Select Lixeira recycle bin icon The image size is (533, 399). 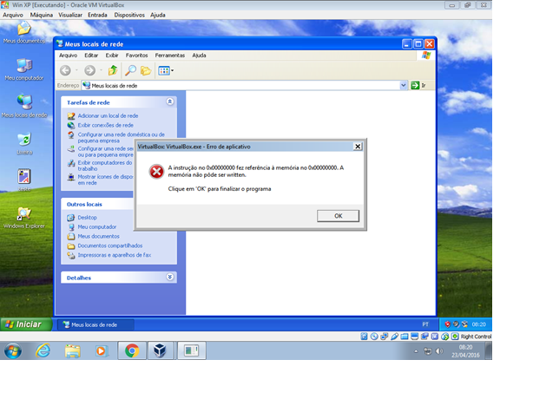coord(24,144)
